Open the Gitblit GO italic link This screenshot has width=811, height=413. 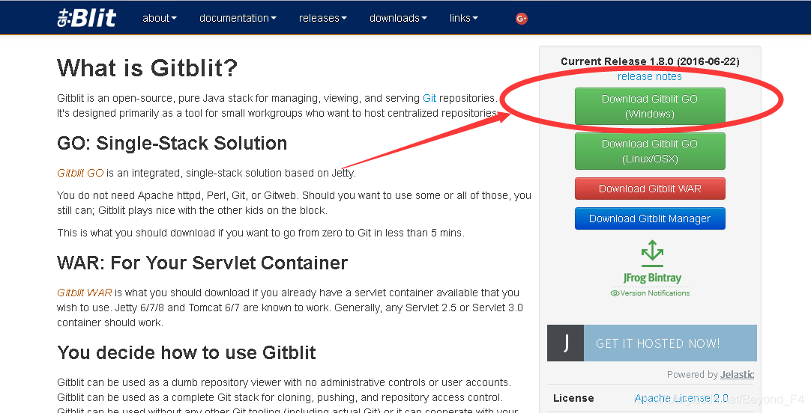click(80, 173)
